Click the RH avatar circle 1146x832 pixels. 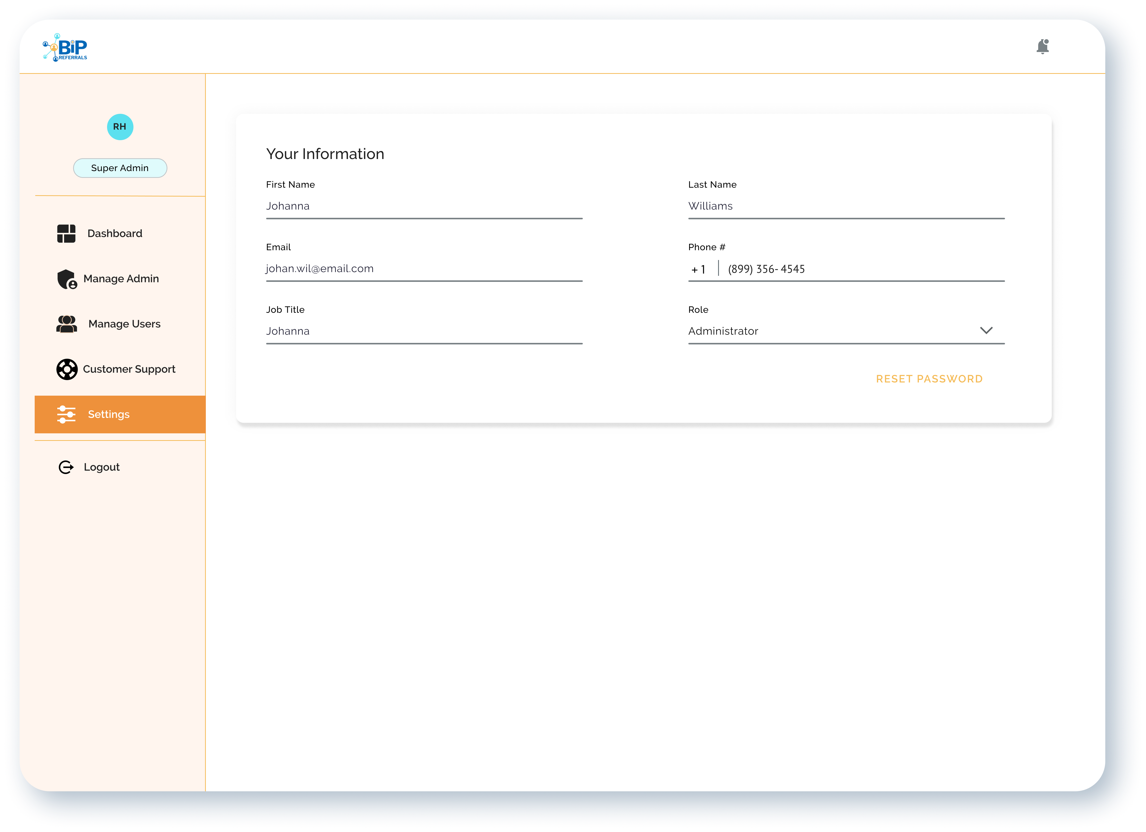point(120,127)
